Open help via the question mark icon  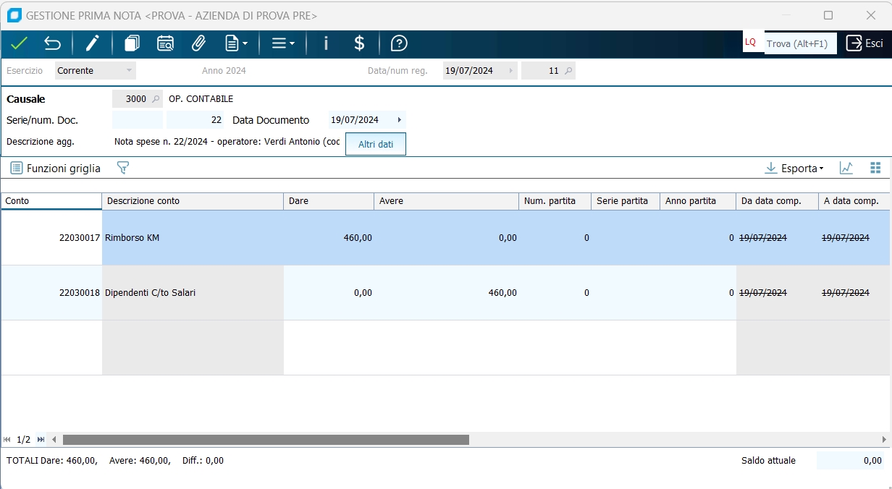click(x=399, y=43)
